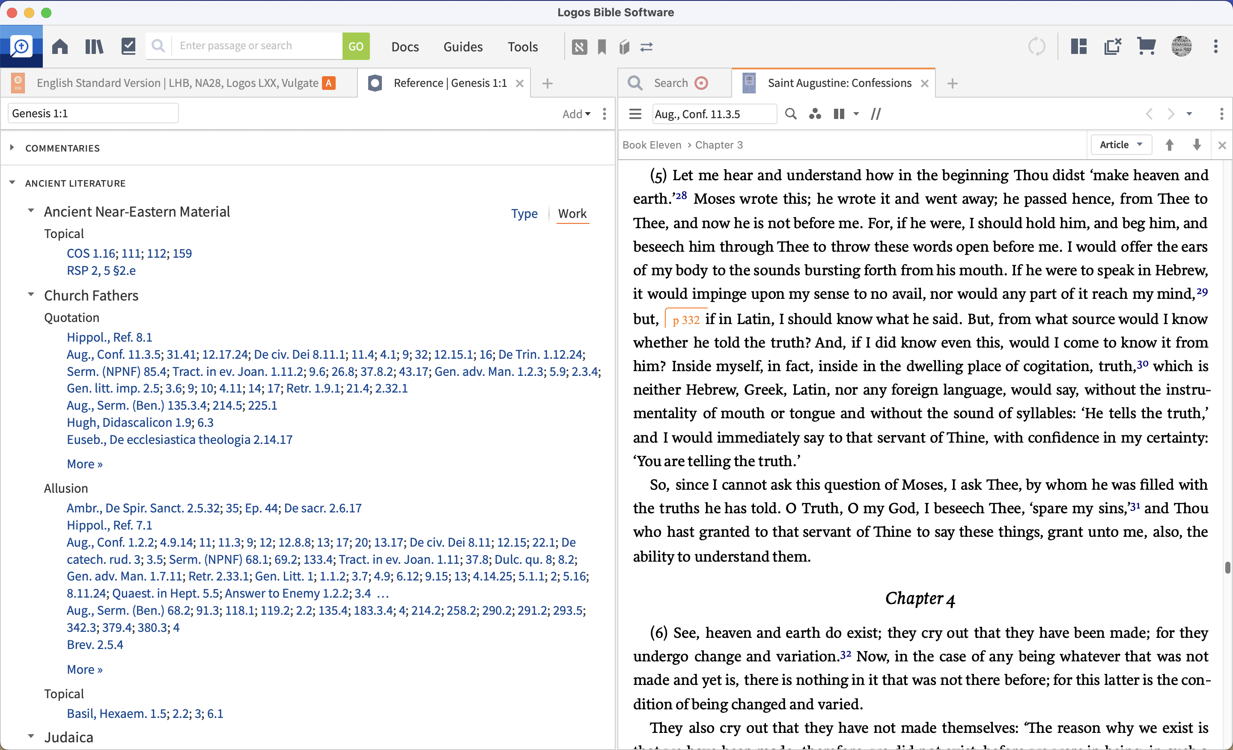Click the Genesis 1:1 reference input box
1233x750 pixels.
(x=93, y=113)
